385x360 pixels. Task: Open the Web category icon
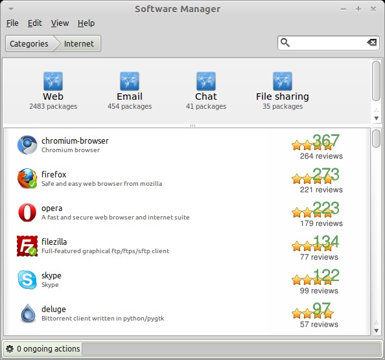click(x=53, y=81)
